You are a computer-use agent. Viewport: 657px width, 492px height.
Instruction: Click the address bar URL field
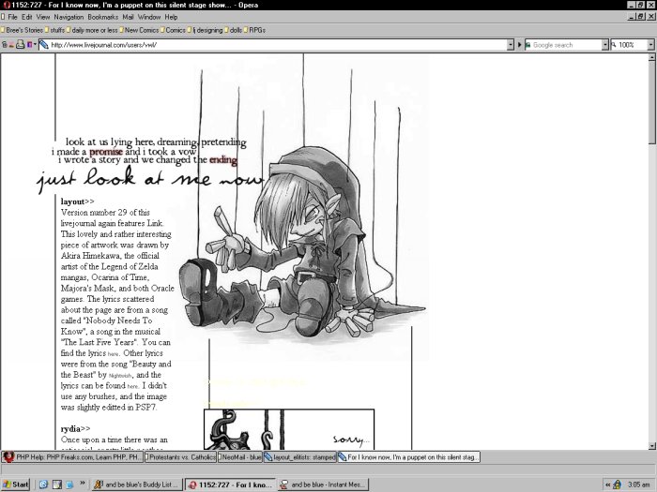point(278,45)
